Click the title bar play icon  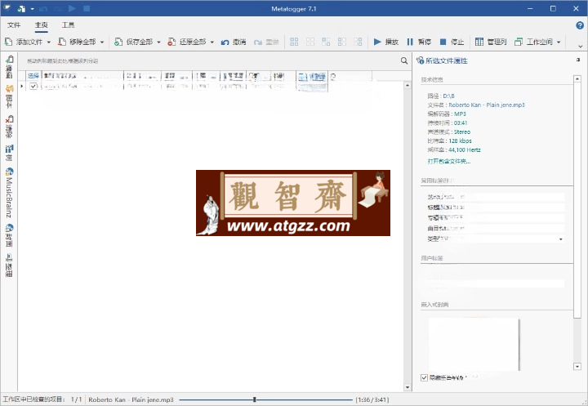coord(72,8)
